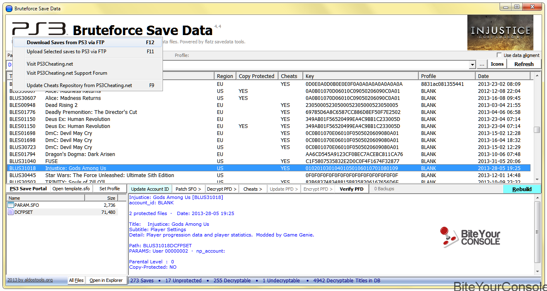
Task: Expand the Patch SFO > menu
Action: coord(188,189)
